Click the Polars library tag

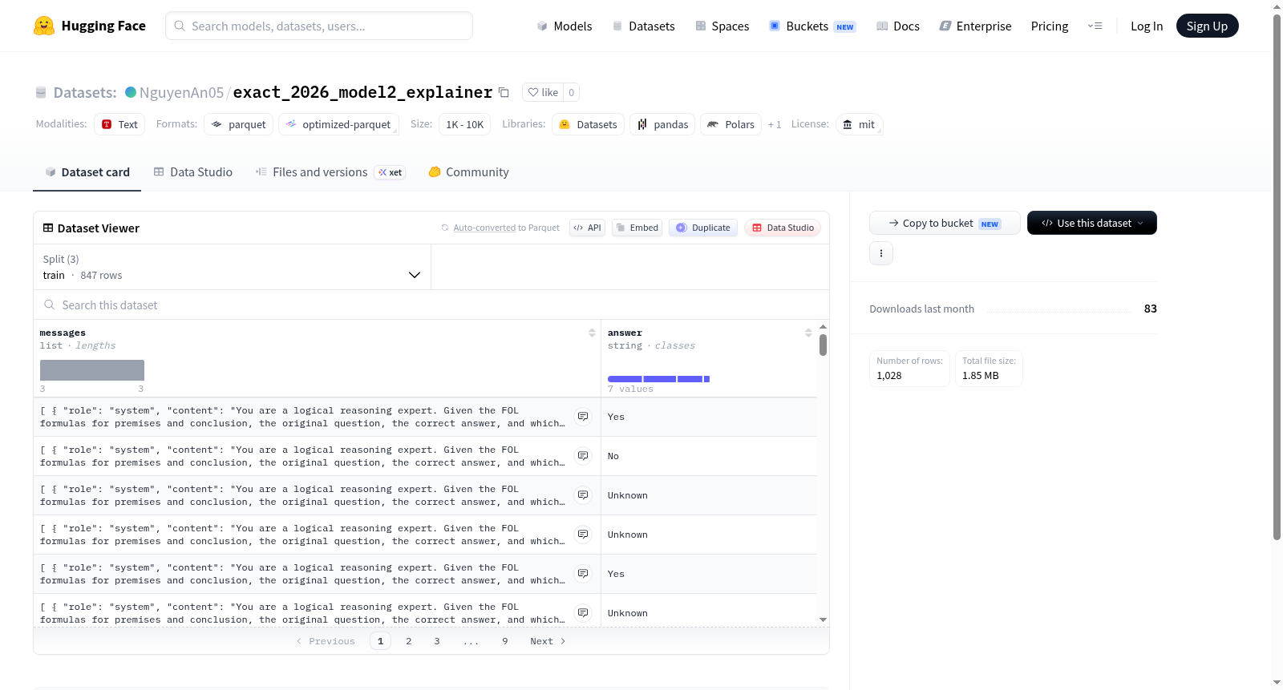(731, 124)
